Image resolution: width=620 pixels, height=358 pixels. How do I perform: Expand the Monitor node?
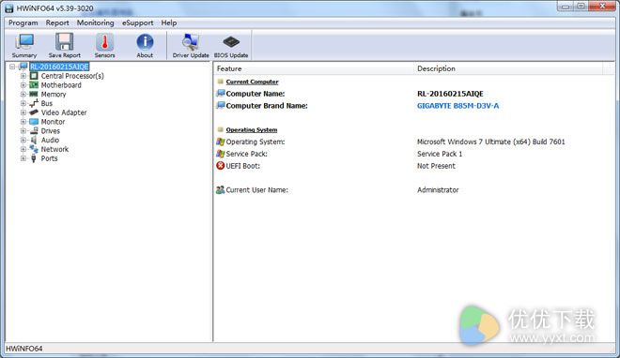pos(23,122)
